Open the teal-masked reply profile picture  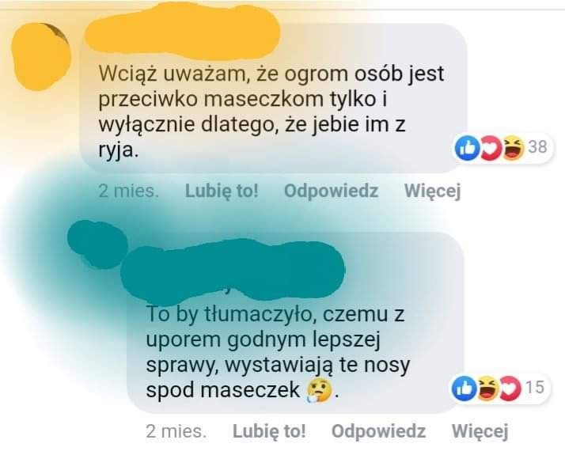click(x=97, y=244)
